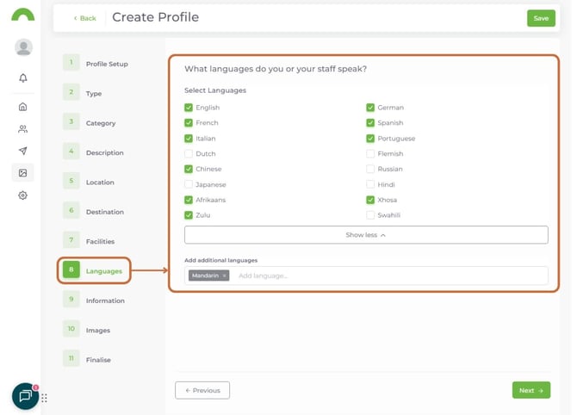Click the green Save button
Image resolution: width=577 pixels, height=415 pixels.
541,18
